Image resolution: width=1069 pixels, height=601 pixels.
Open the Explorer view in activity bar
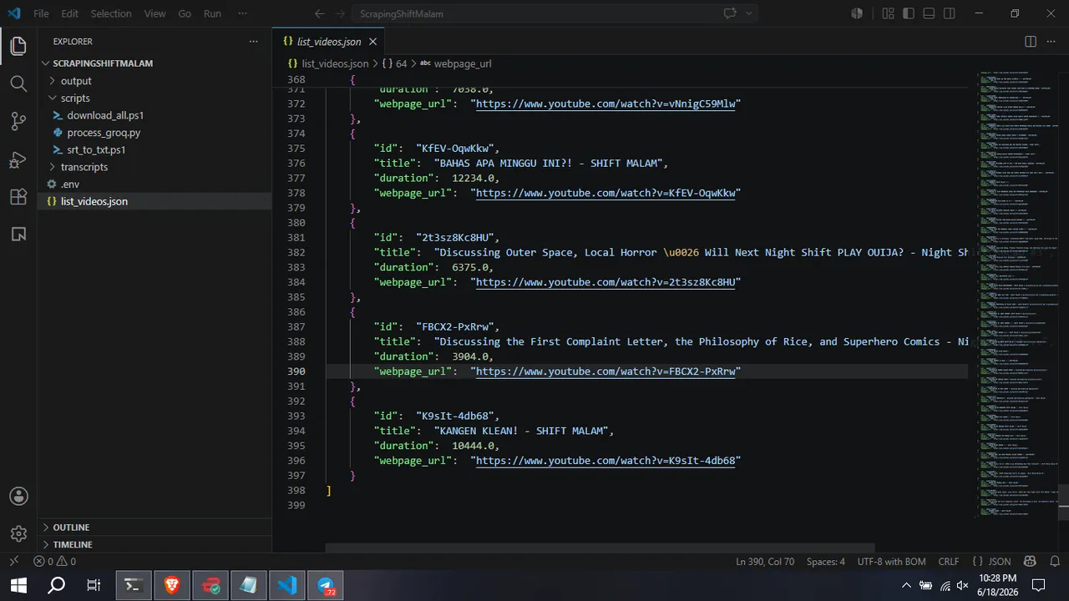point(18,46)
